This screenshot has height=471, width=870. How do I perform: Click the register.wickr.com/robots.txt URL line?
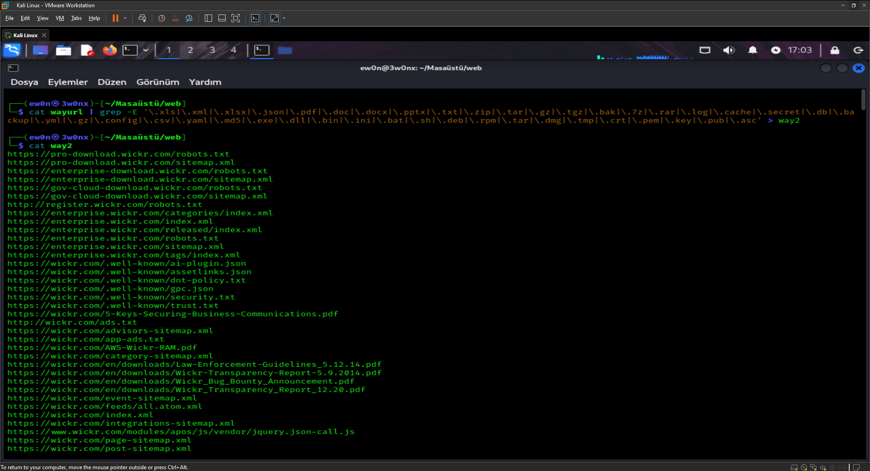(105, 205)
